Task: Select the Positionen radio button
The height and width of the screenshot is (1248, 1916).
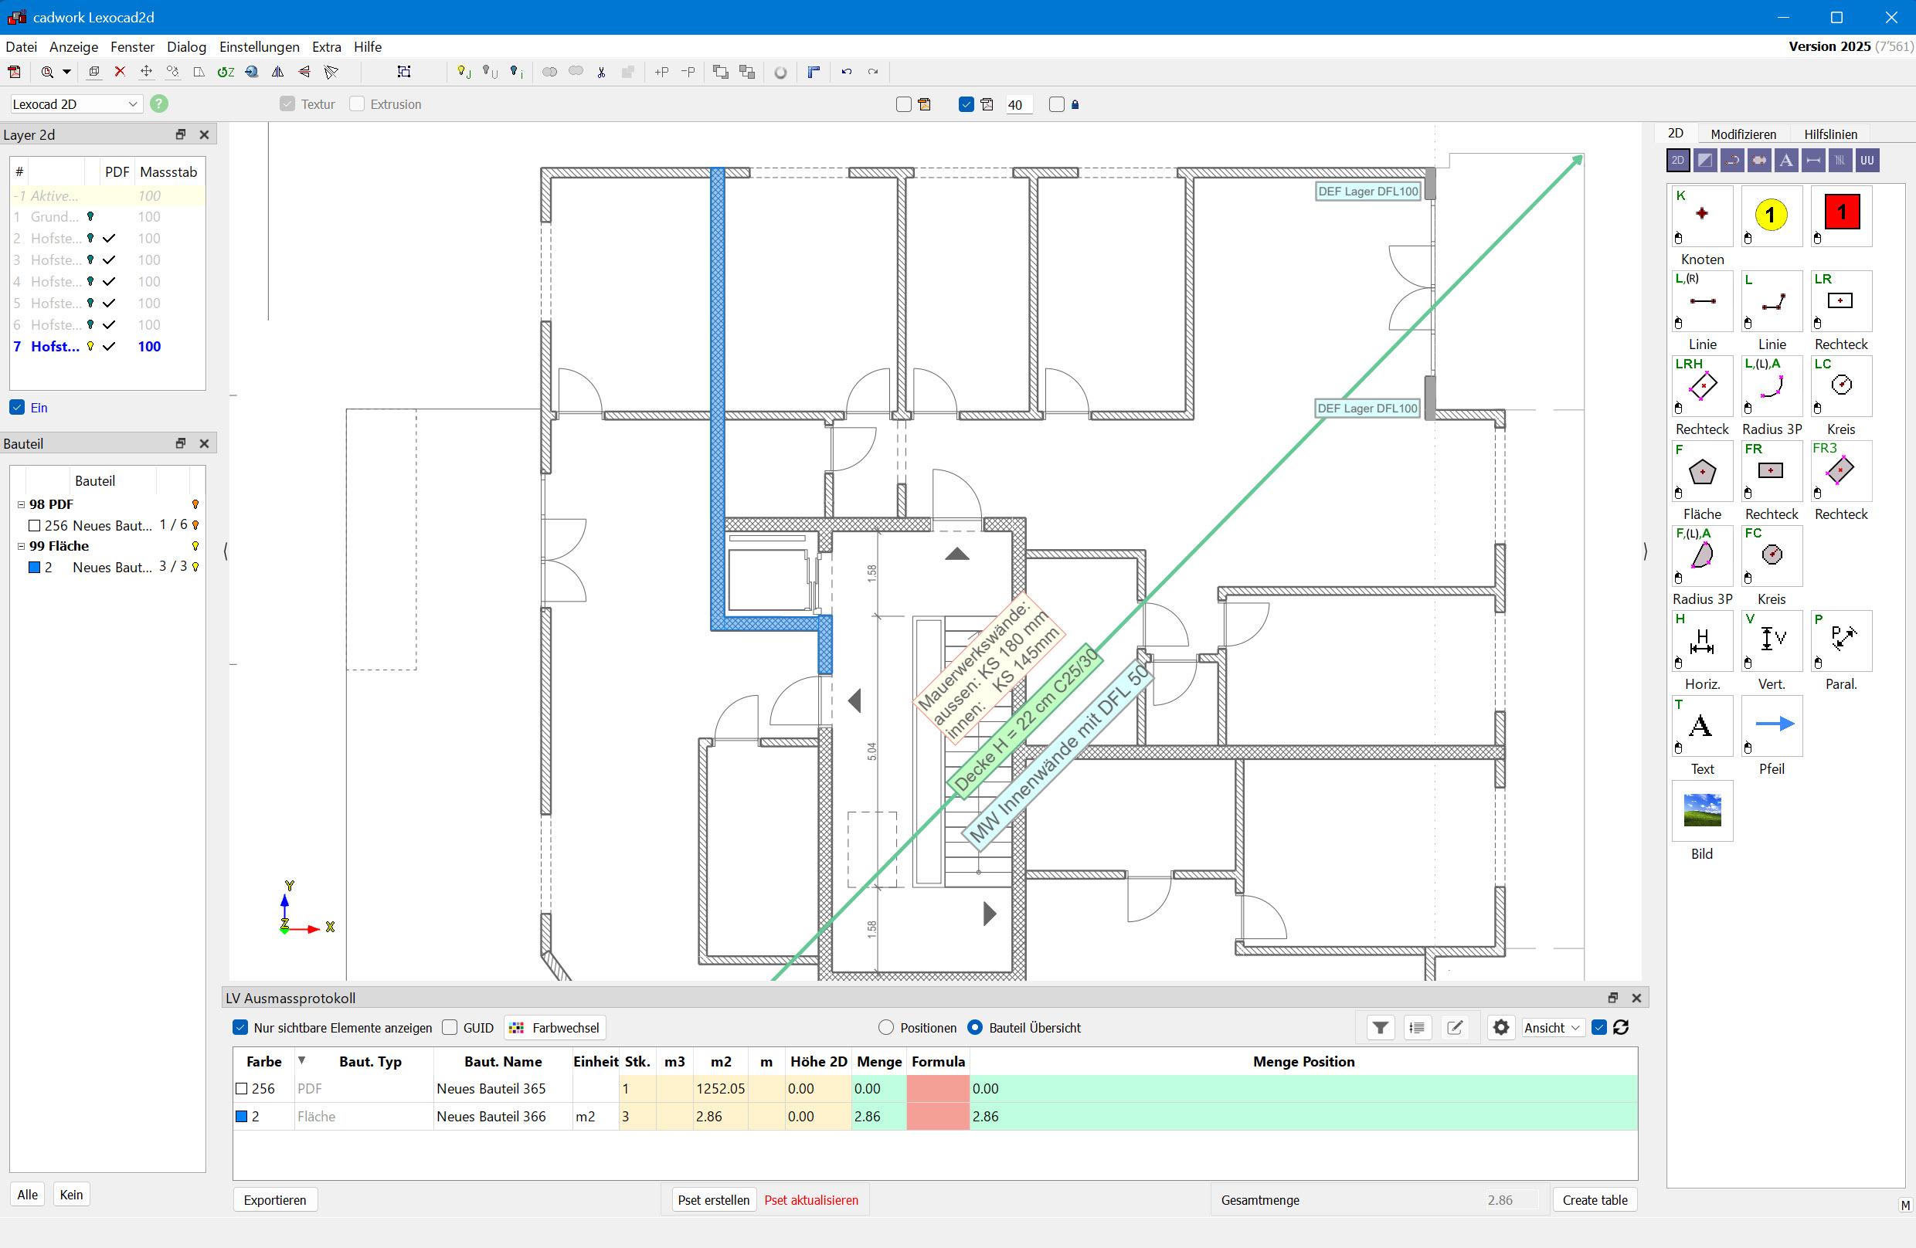Action: pyautogui.click(x=885, y=1028)
